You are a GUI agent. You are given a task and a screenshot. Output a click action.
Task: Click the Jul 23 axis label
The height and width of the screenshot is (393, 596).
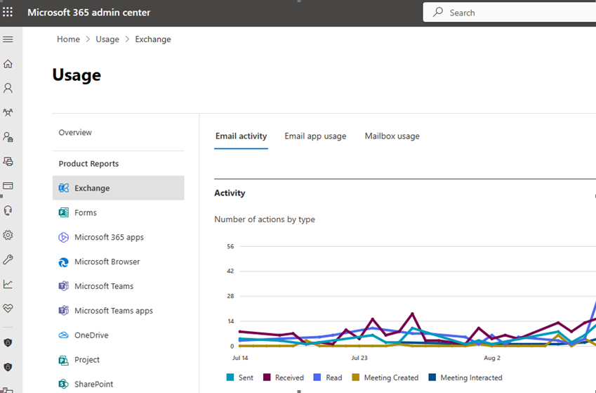click(x=359, y=358)
